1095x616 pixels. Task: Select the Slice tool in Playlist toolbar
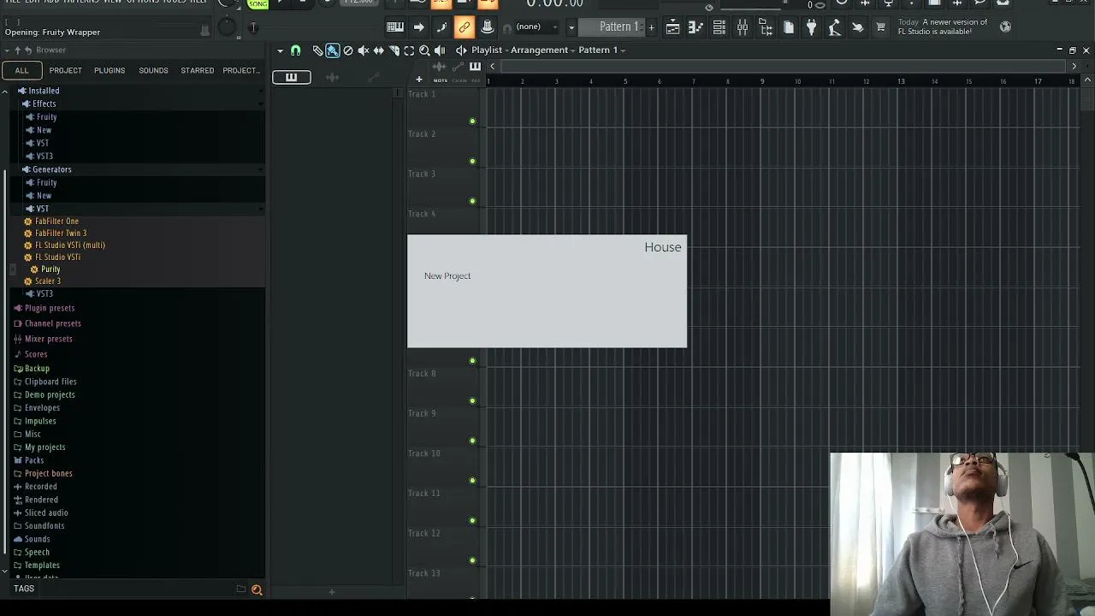[x=394, y=50]
